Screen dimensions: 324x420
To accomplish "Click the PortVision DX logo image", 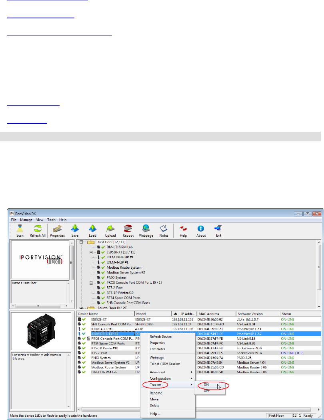I will tap(41, 259).
